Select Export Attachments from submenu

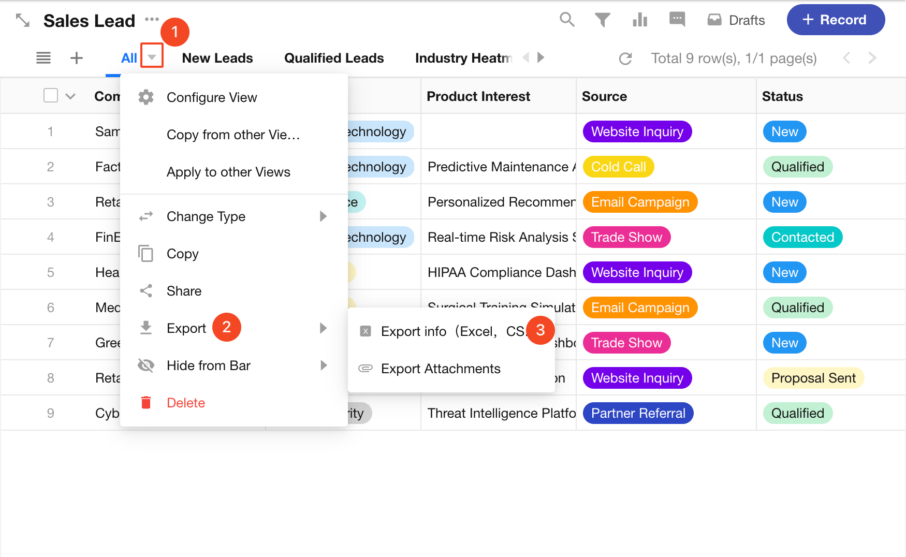pos(440,369)
